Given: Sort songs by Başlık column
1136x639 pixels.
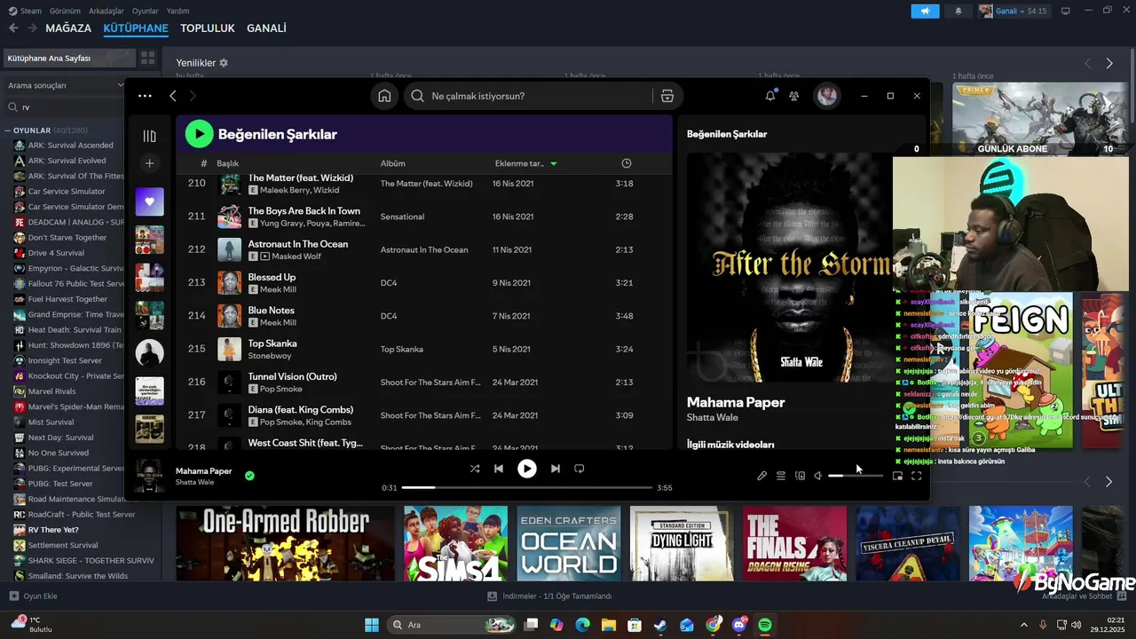Looking at the screenshot, I should click(x=228, y=163).
